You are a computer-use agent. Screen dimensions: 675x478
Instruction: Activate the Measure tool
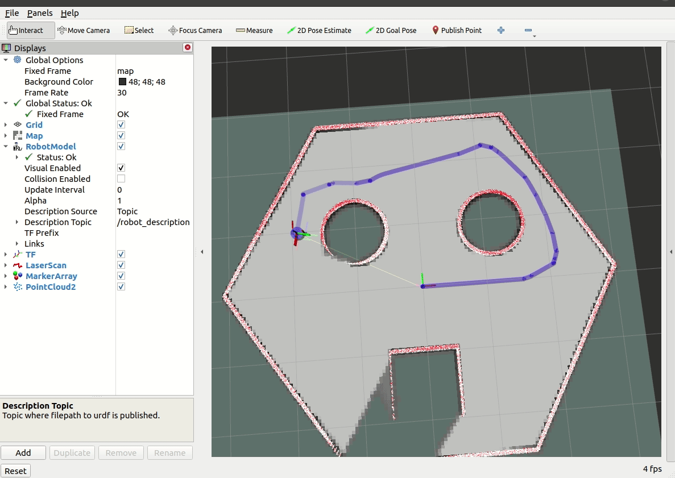pyautogui.click(x=254, y=30)
